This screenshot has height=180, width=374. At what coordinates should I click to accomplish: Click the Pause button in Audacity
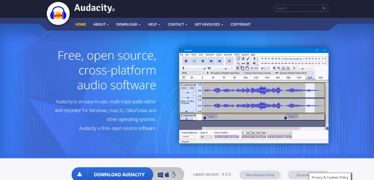click(x=186, y=61)
